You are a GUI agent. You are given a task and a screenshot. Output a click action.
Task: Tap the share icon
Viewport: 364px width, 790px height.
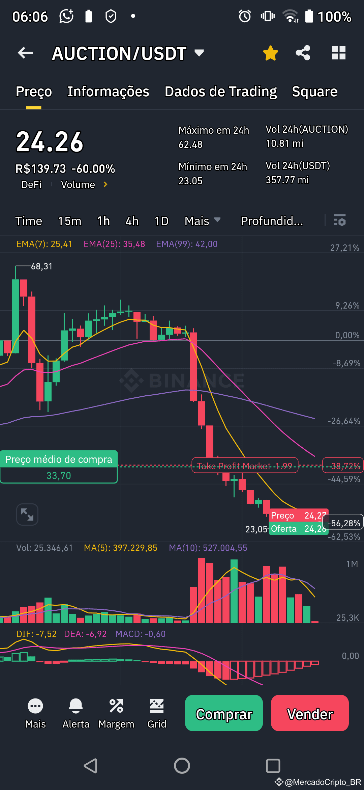coord(303,53)
